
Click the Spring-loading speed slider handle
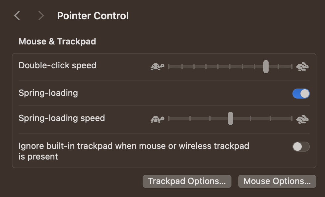(x=230, y=118)
